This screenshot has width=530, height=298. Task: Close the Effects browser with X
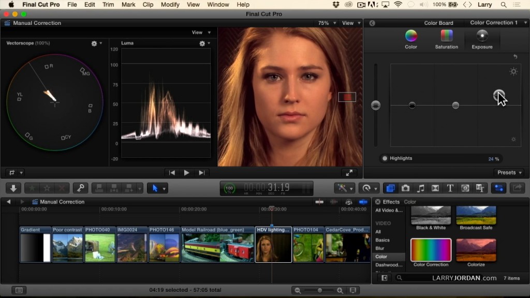(x=378, y=202)
